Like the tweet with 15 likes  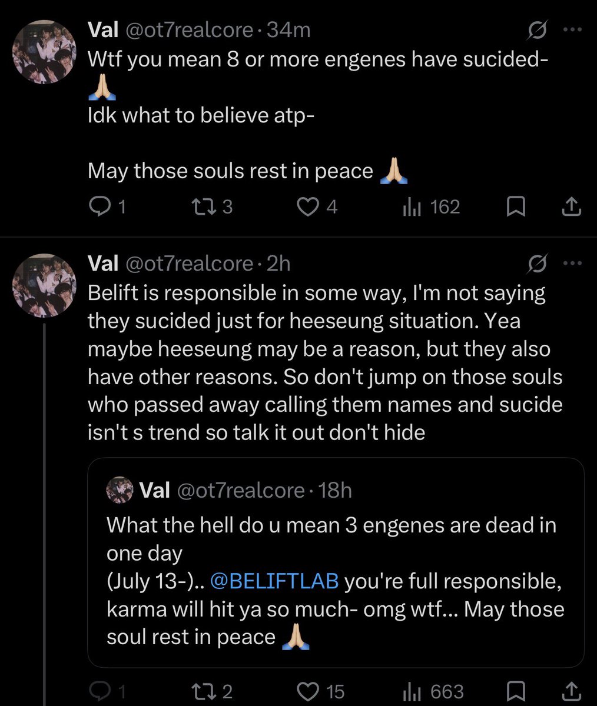click(321, 691)
